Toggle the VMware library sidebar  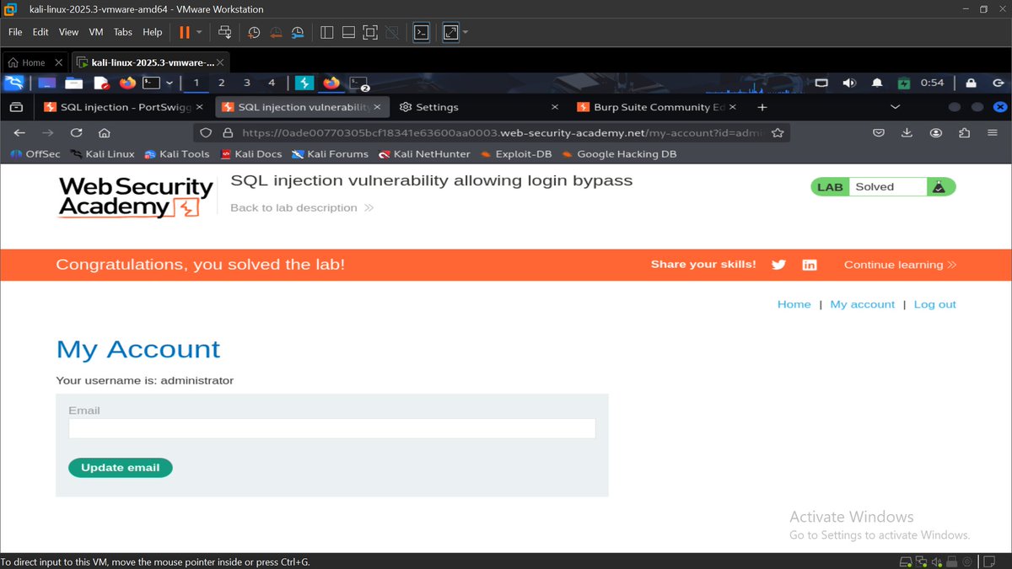pos(327,32)
